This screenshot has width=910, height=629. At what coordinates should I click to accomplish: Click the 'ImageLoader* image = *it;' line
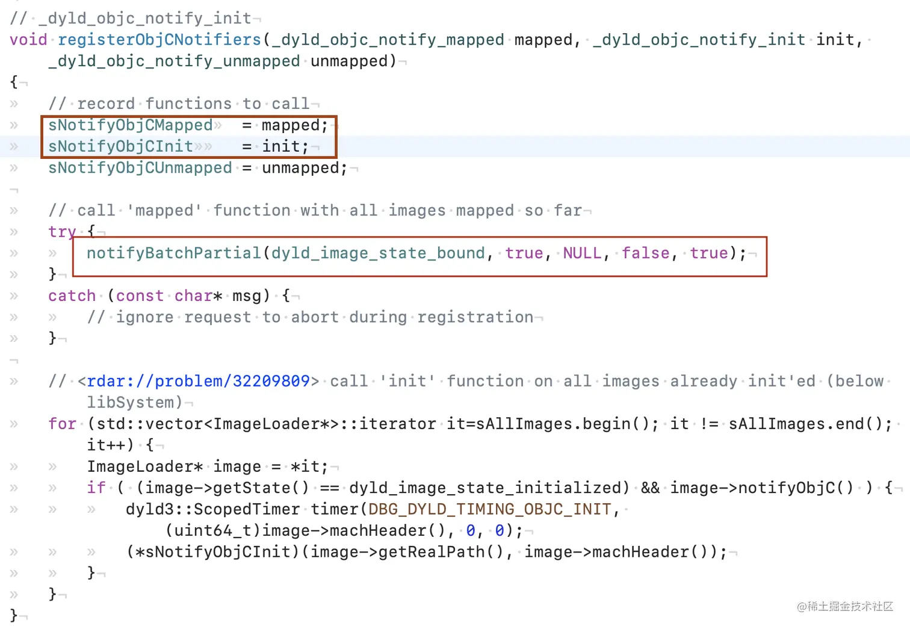tap(208, 466)
